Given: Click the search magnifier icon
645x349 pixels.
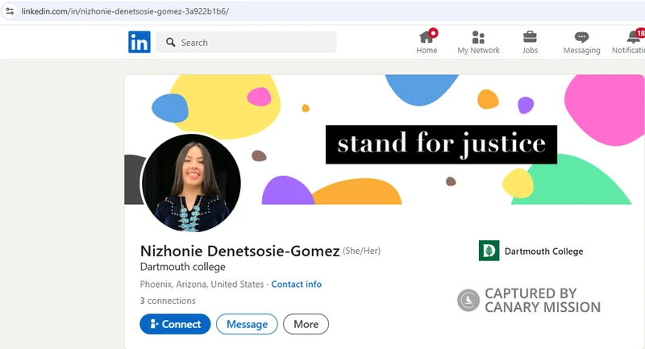Looking at the screenshot, I should click(x=171, y=43).
